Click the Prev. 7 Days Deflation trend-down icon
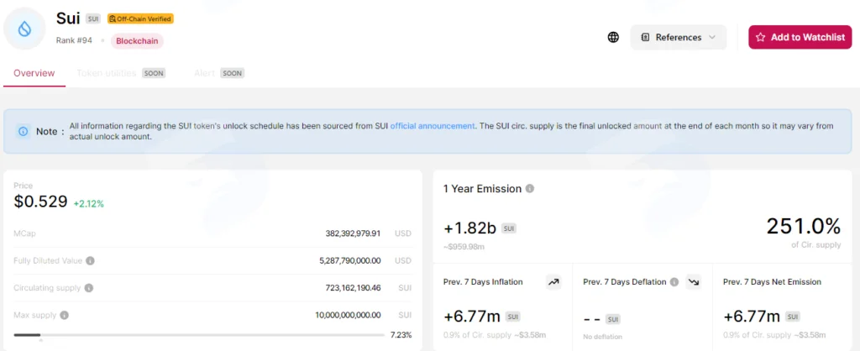The image size is (860, 351). [694, 282]
